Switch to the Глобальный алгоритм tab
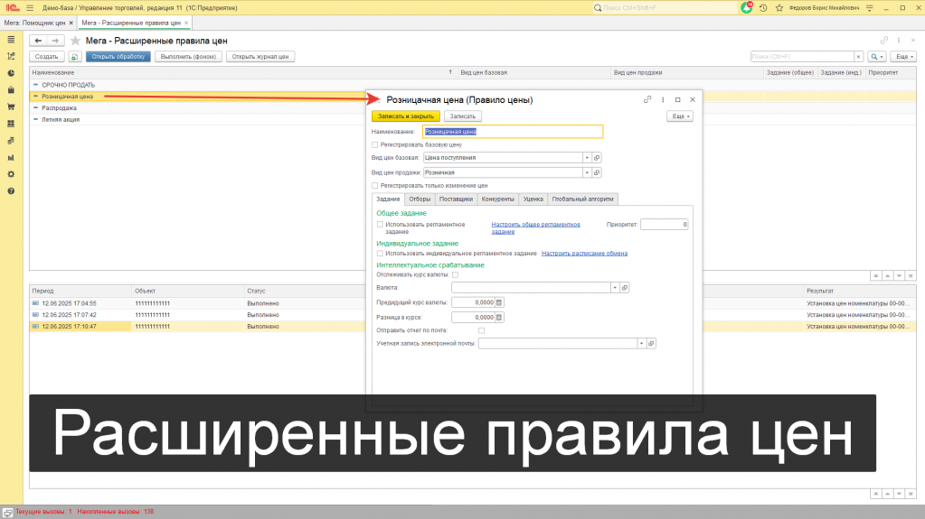Image resolution: width=925 pixels, height=519 pixels. [583, 199]
